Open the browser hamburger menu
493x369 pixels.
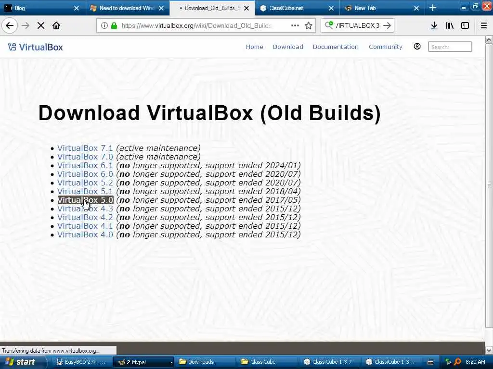(484, 25)
